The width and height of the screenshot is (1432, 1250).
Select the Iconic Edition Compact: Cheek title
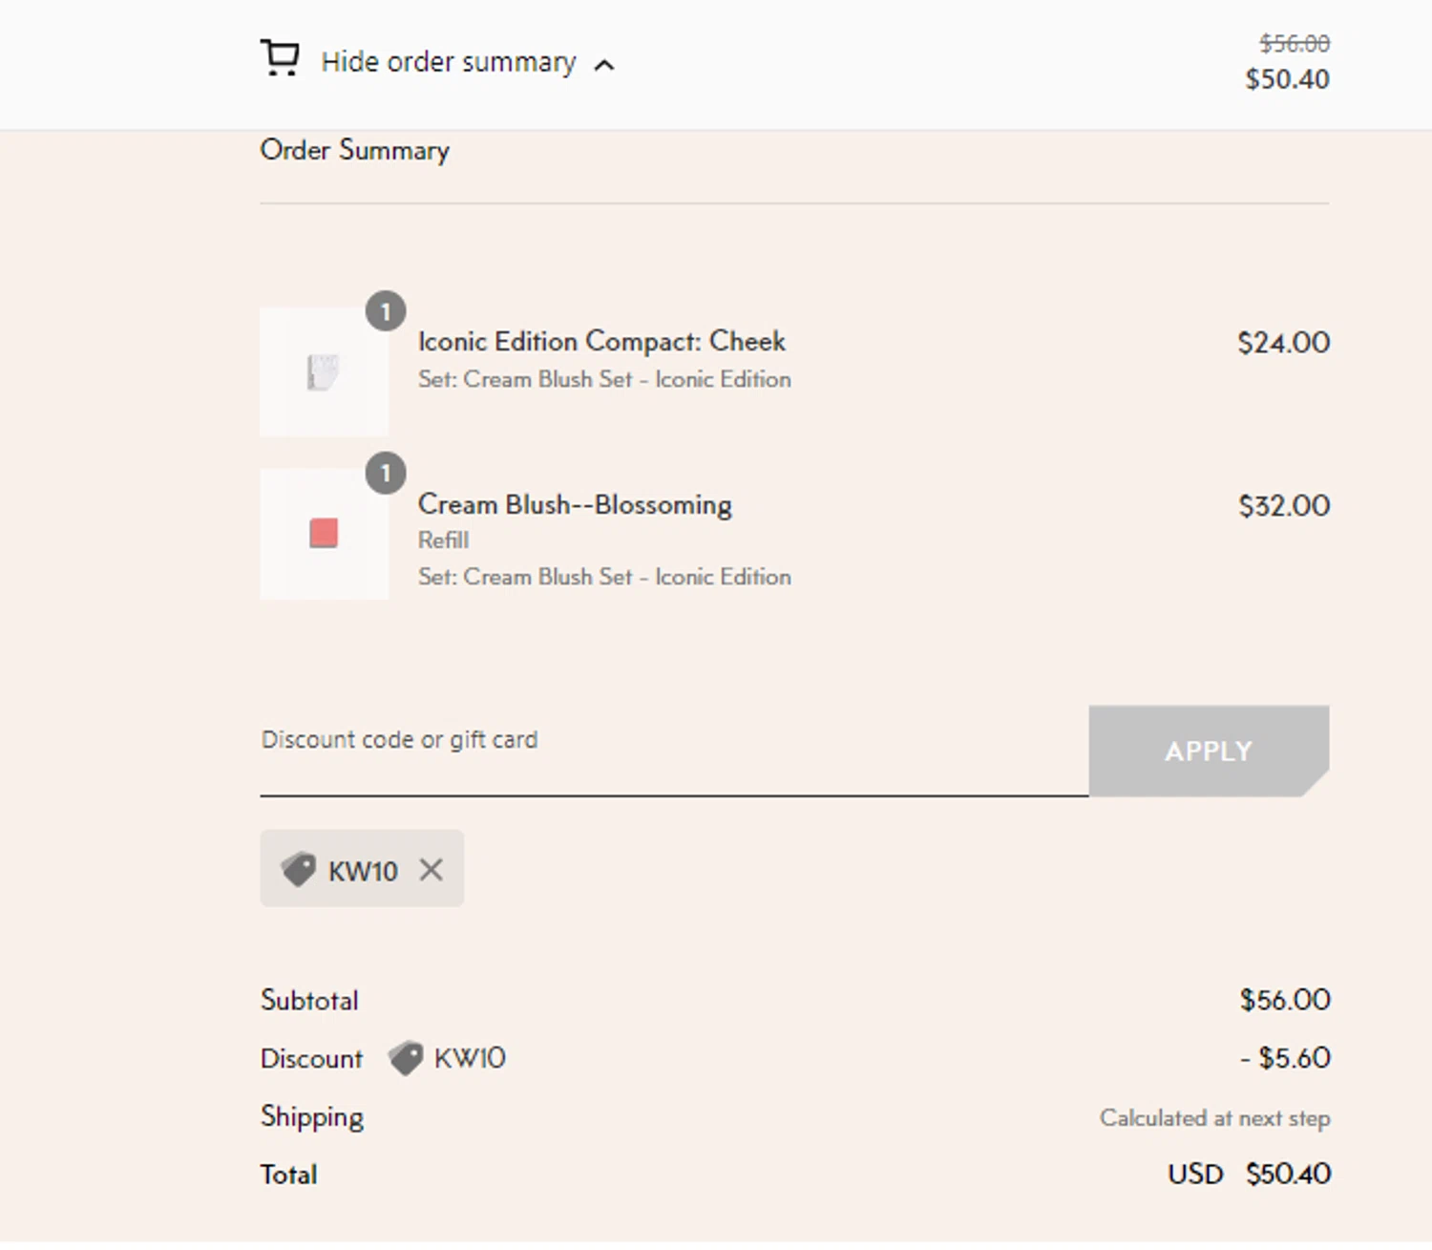coord(601,342)
